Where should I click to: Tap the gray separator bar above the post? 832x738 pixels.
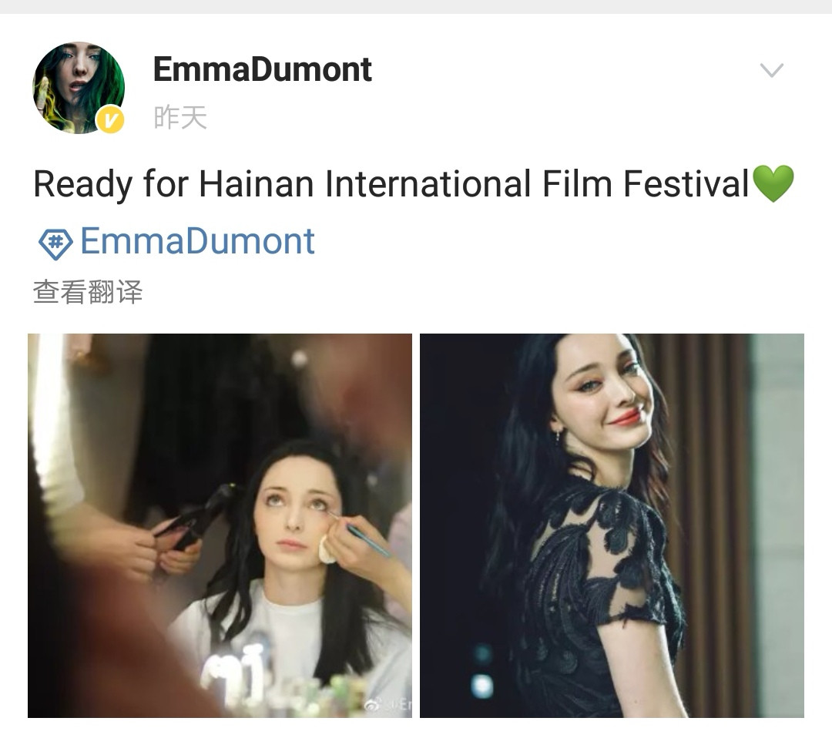tap(416, 6)
